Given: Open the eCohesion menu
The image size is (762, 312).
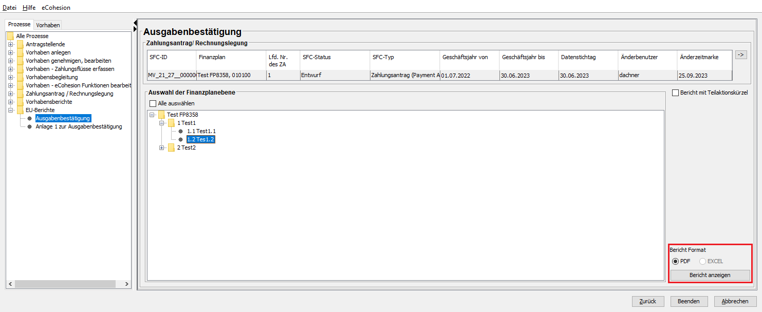Looking at the screenshot, I should [56, 8].
